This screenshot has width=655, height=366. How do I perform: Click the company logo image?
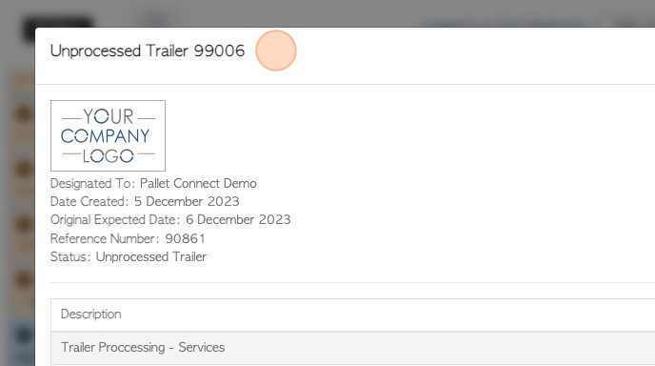108,135
